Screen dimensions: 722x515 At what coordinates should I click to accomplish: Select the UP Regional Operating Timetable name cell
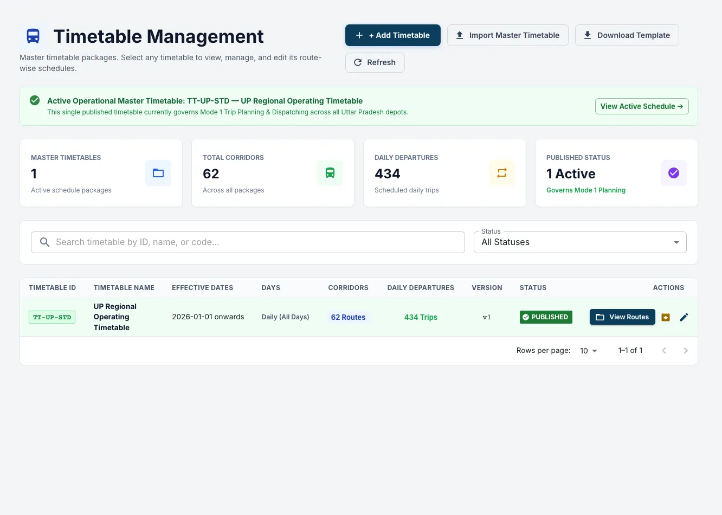[115, 317]
